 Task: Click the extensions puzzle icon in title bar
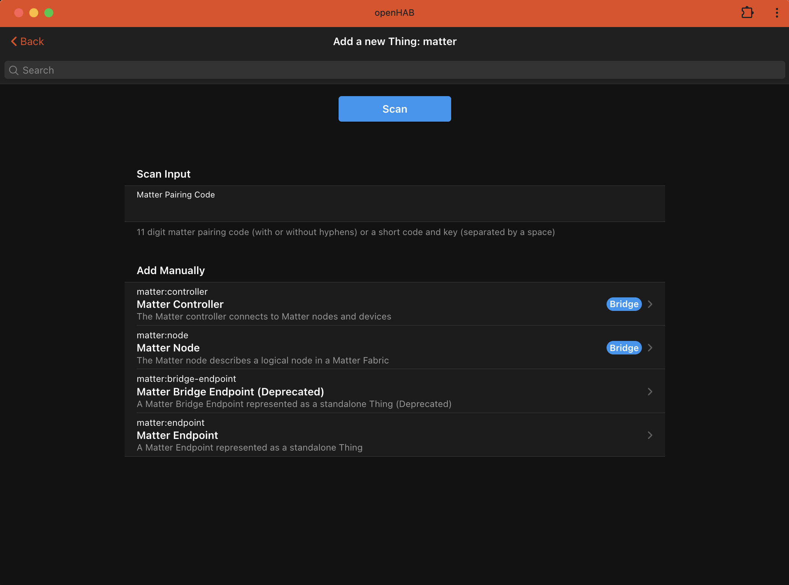coord(747,13)
